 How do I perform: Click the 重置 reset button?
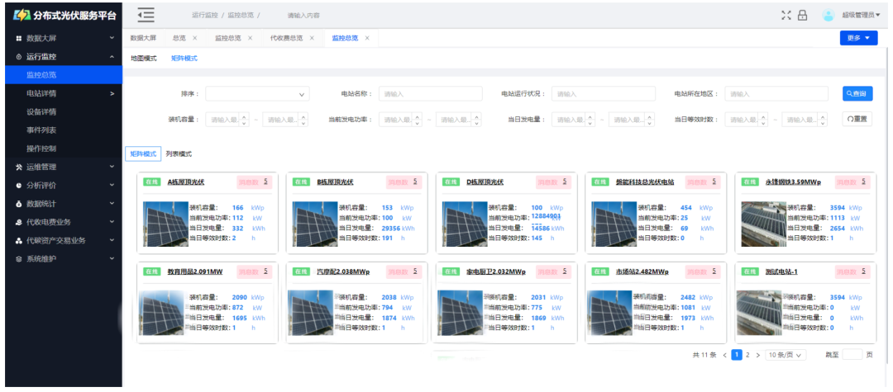click(x=857, y=119)
